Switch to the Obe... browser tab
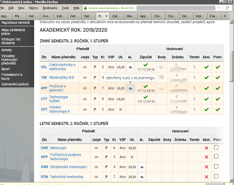The width and height of the screenshot is (234, 185). point(131,16)
